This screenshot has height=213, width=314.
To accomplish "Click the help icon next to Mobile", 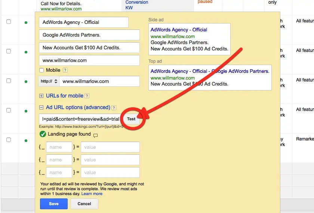I will click(x=65, y=70).
